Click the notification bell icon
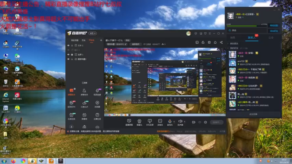Image resolution: width=292 pixels, height=164 pixels. click(x=215, y=42)
